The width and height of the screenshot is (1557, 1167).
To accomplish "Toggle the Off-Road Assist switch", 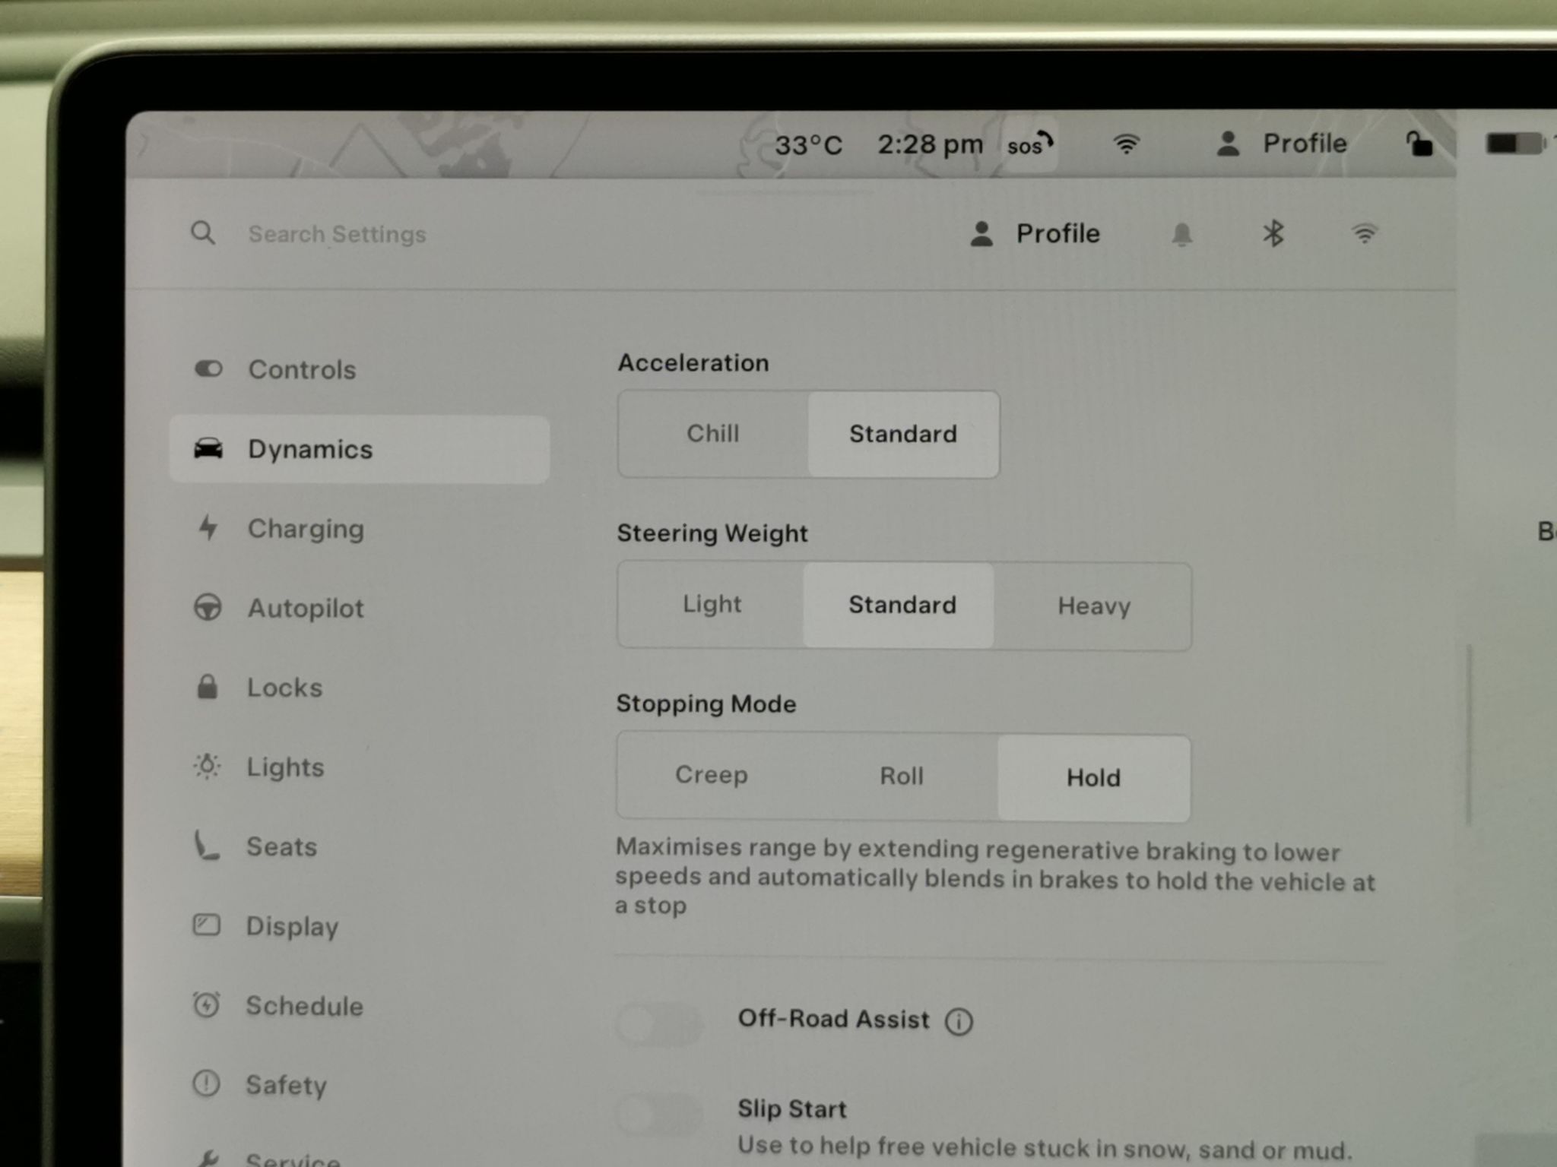I will pyautogui.click(x=660, y=1023).
